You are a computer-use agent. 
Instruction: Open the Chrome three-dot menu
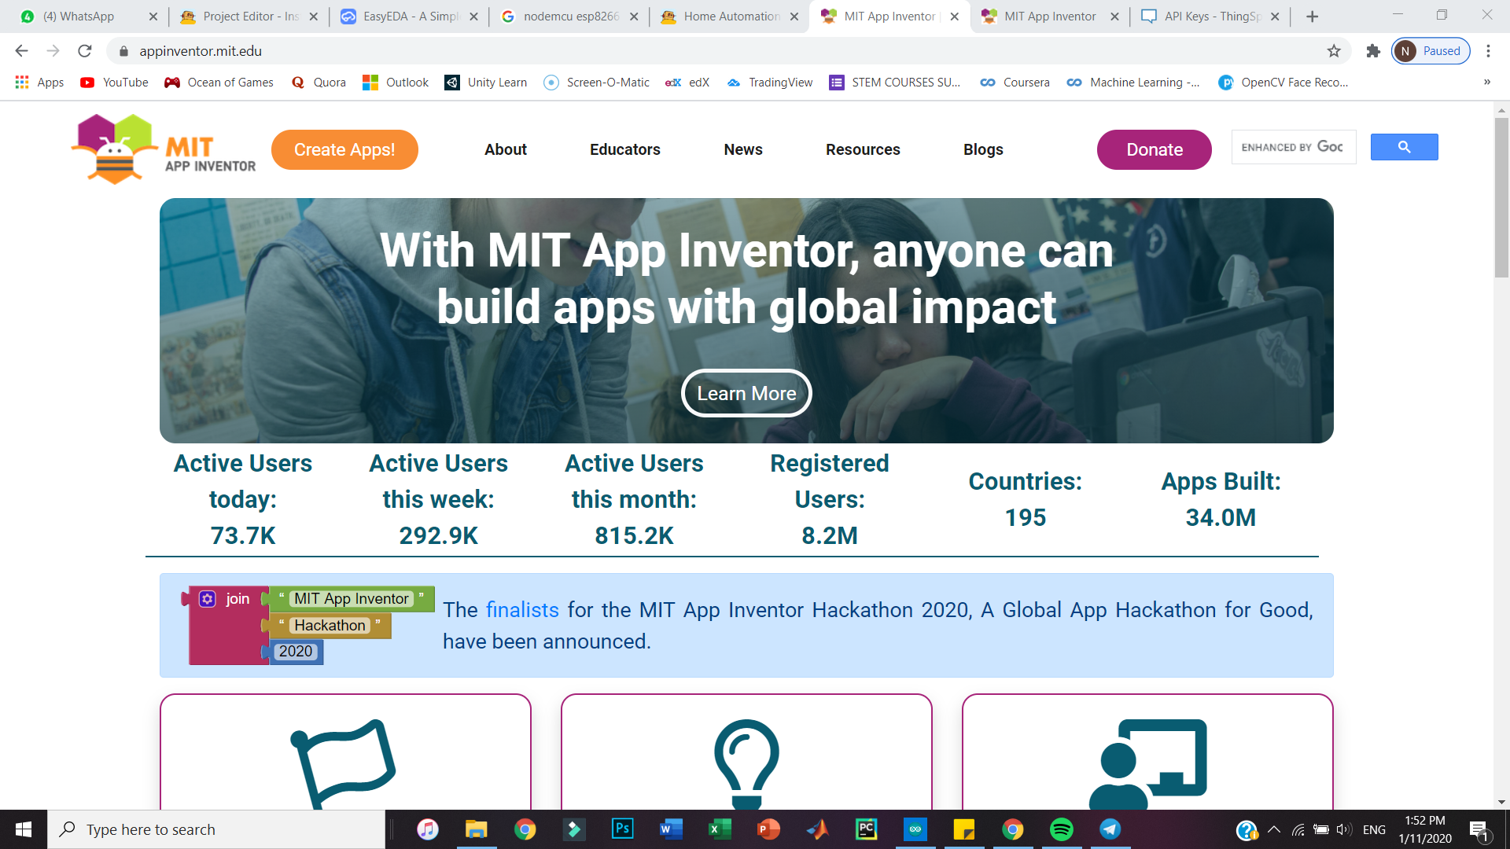point(1488,51)
